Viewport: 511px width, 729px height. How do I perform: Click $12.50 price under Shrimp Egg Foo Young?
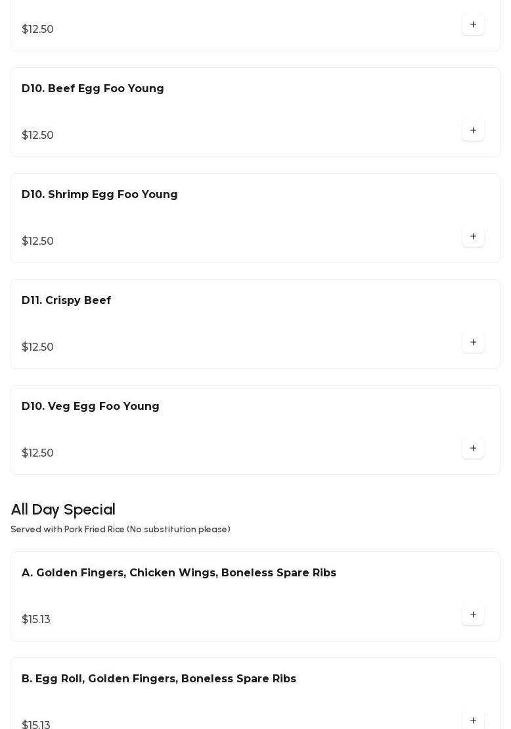pos(38,241)
